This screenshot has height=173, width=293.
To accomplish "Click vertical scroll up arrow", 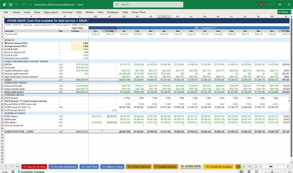I will (291, 17).
